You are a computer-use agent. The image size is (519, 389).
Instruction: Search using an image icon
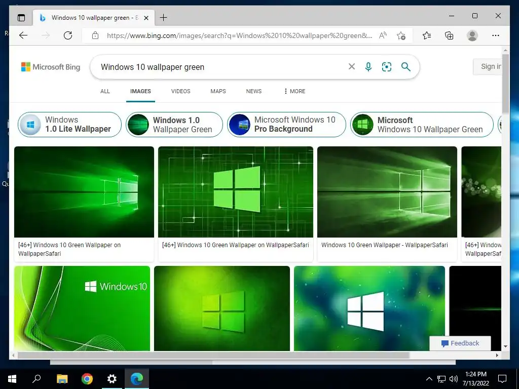tap(387, 67)
